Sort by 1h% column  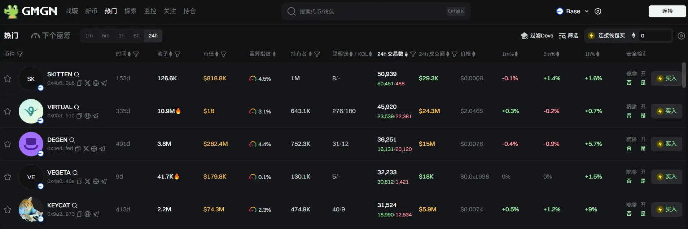pos(598,54)
